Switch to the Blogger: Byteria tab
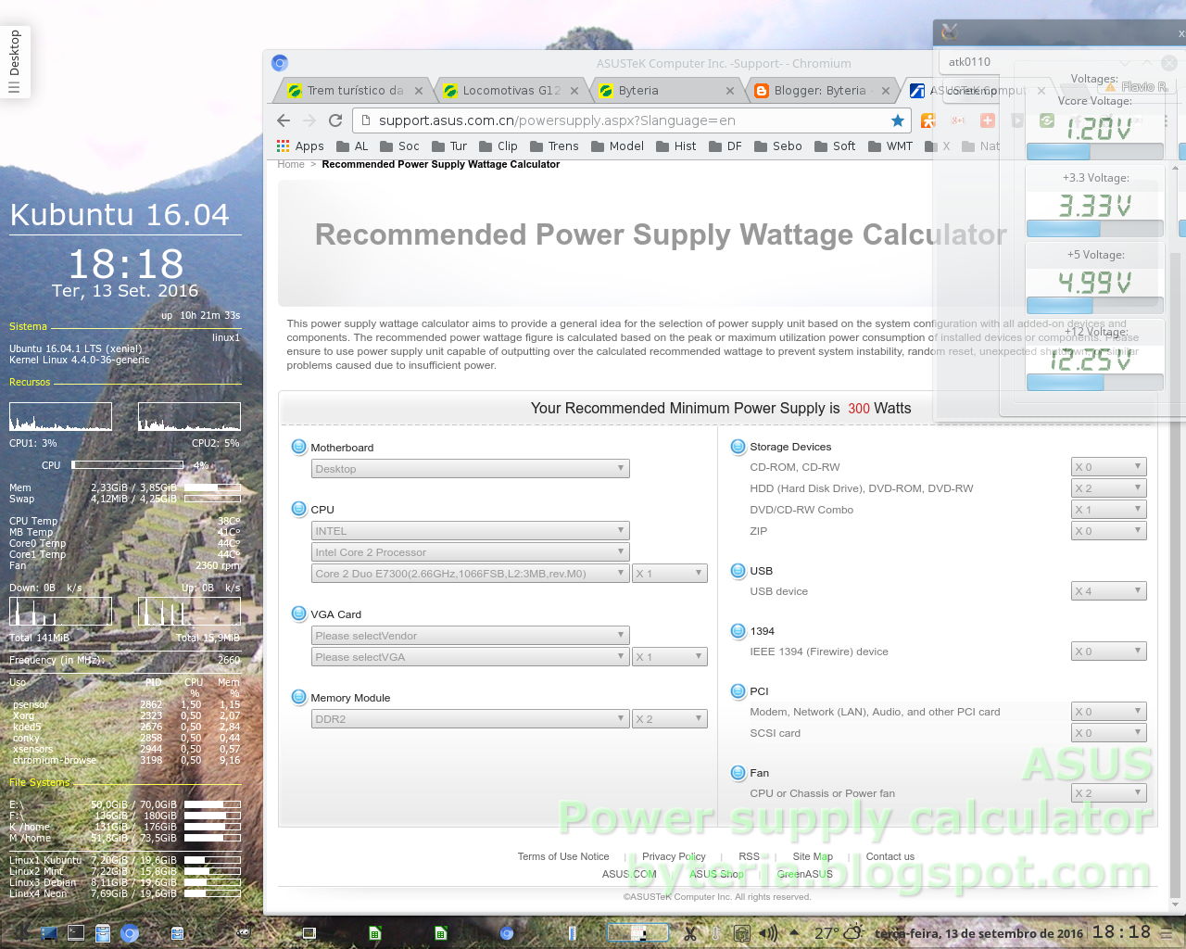The image size is (1186, 949). [822, 91]
